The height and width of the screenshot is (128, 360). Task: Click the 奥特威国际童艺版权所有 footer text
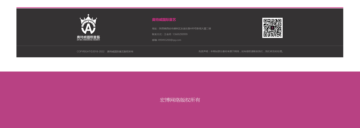pyautogui.click(x=120, y=51)
